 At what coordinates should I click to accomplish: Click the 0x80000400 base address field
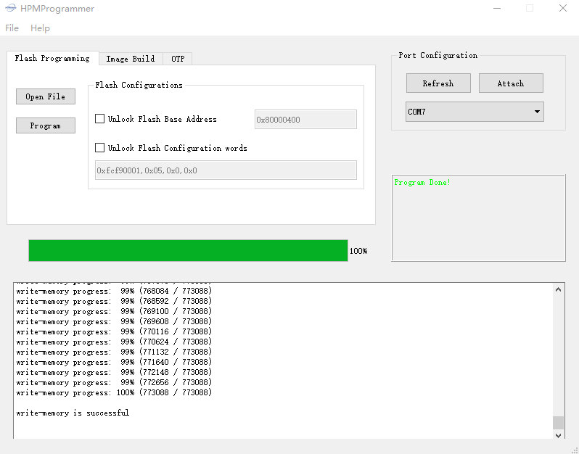point(305,119)
